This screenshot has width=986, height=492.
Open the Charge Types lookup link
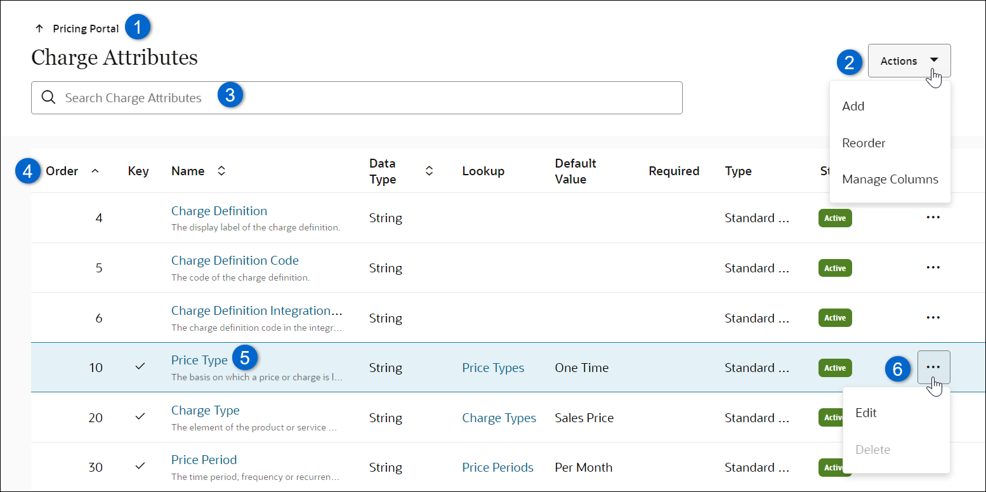(x=499, y=418)
